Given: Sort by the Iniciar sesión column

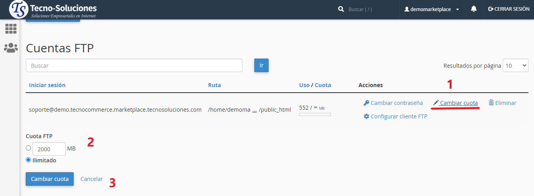Looking at the screenshot, I should point(47,85).
